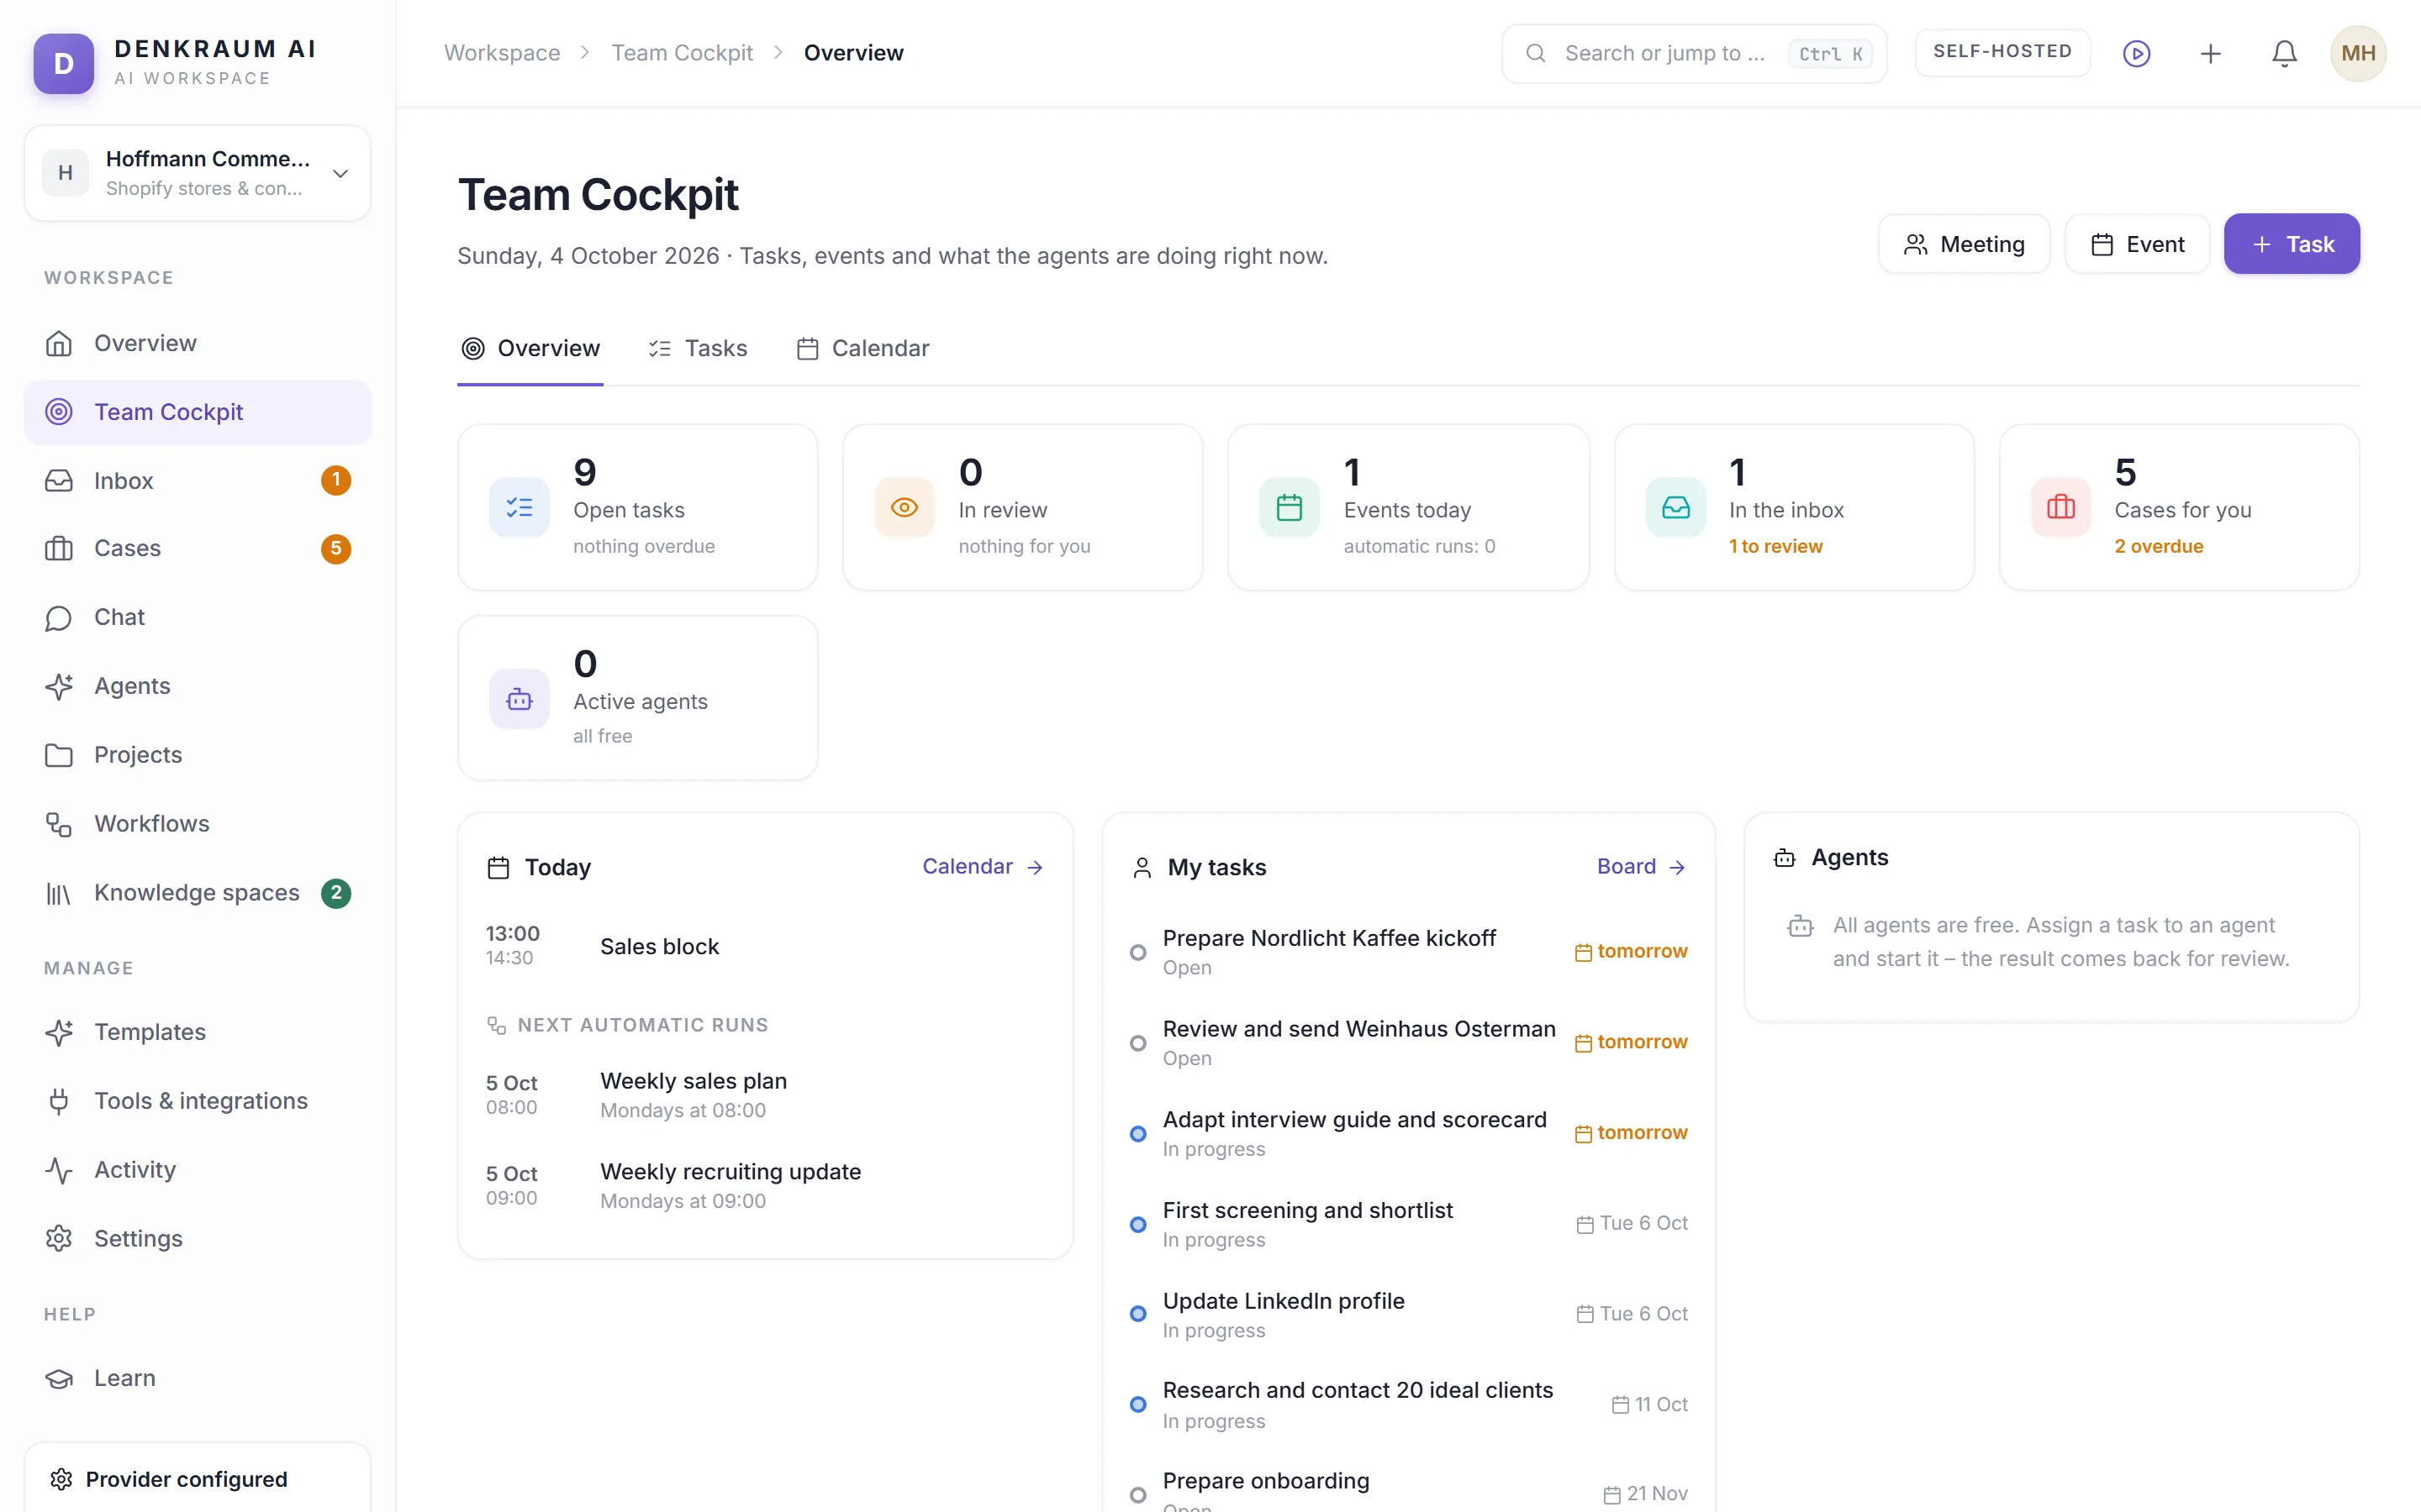2421x1512 pixels.
Task: Click the Search or jump to field
Action: point(1694,53)
